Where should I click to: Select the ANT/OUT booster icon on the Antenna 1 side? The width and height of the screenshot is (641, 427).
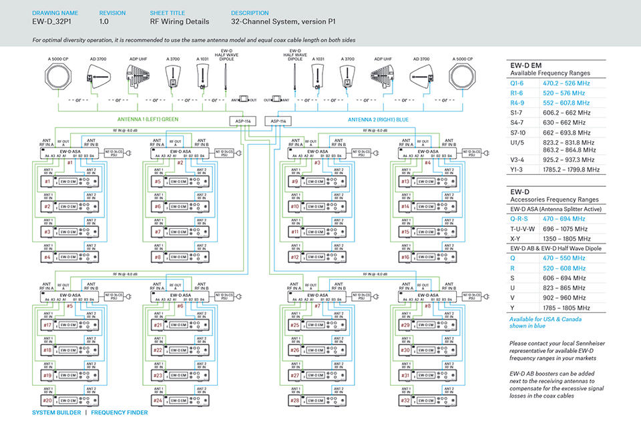pos(244,99)
